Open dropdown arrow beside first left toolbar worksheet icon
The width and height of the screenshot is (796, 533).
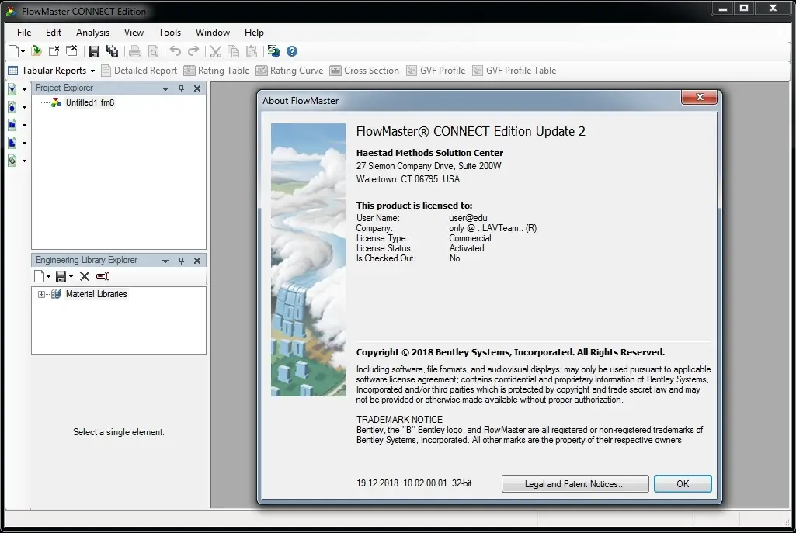click(x=24, y=90)
